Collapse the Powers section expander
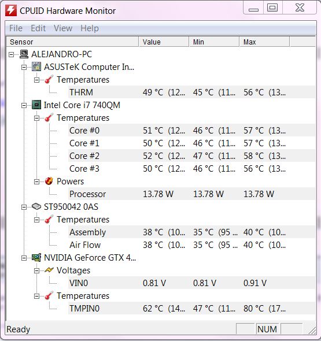Viewport: 321px width, 341px height. pyautogui.click(x=37, y=181)
